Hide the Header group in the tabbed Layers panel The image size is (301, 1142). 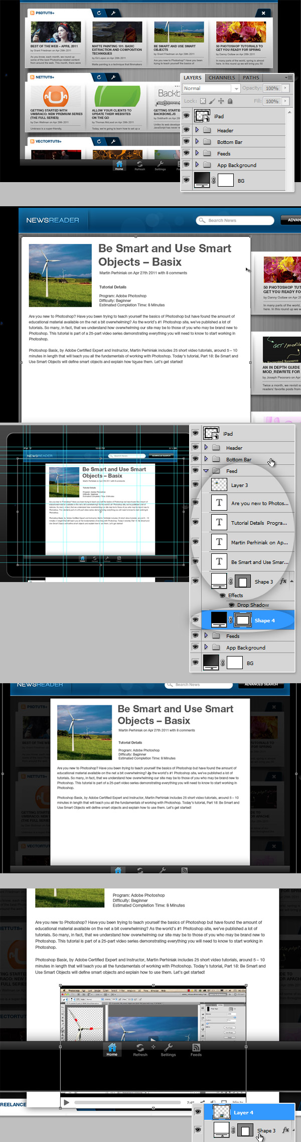click(186, 130)
